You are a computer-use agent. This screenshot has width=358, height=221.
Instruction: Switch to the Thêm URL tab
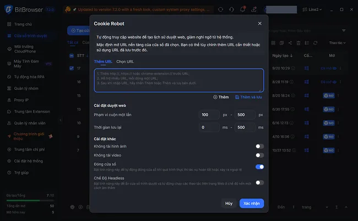pyautogui.click(x=103, y=62)
